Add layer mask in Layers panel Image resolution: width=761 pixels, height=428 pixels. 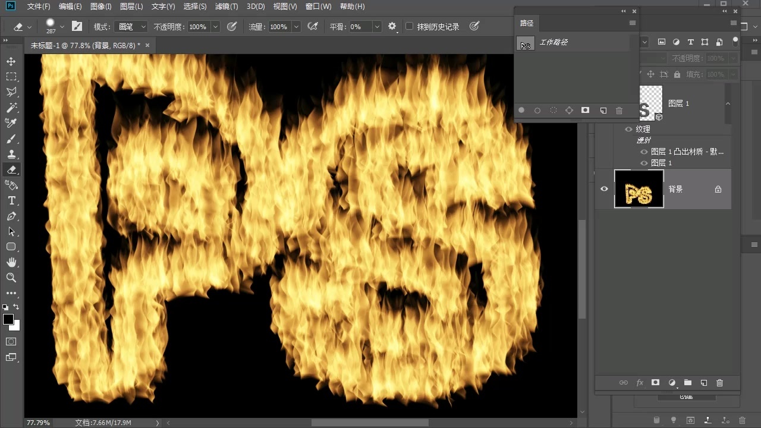[655, 383]
